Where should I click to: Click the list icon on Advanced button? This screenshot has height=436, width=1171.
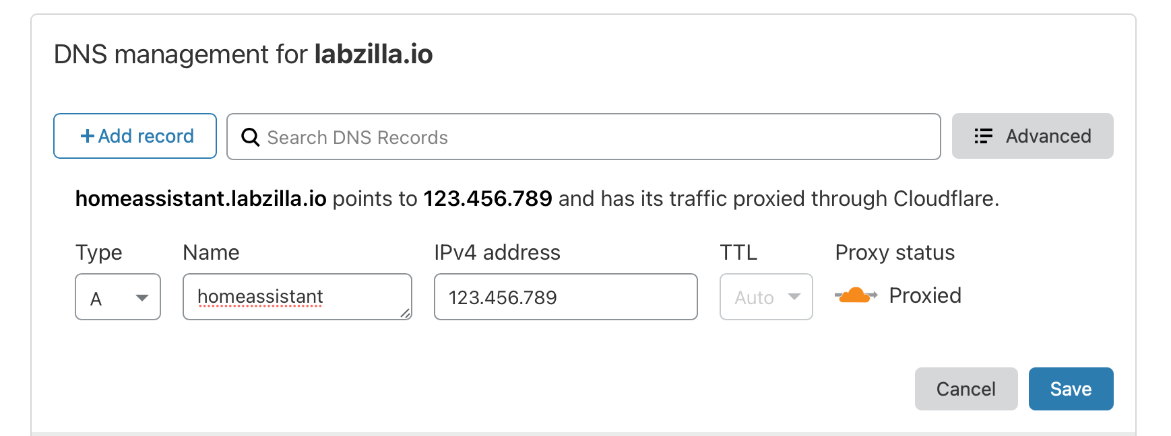(x=983, y=137)
